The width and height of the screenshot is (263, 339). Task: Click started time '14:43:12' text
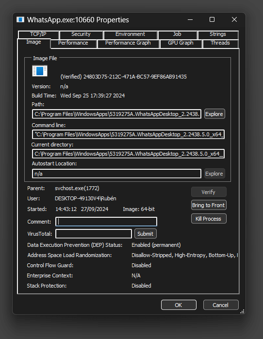pos(66,209)
